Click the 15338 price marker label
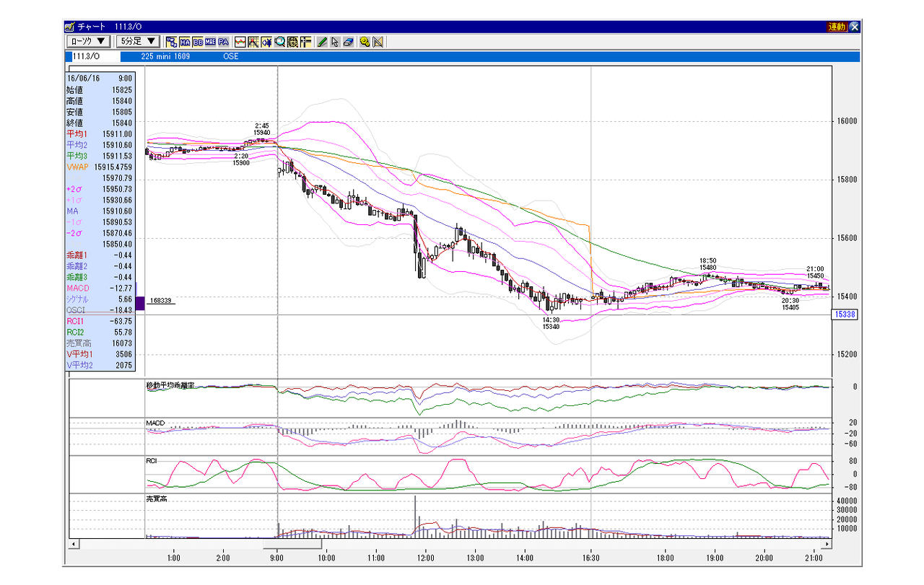 (844, 315)
